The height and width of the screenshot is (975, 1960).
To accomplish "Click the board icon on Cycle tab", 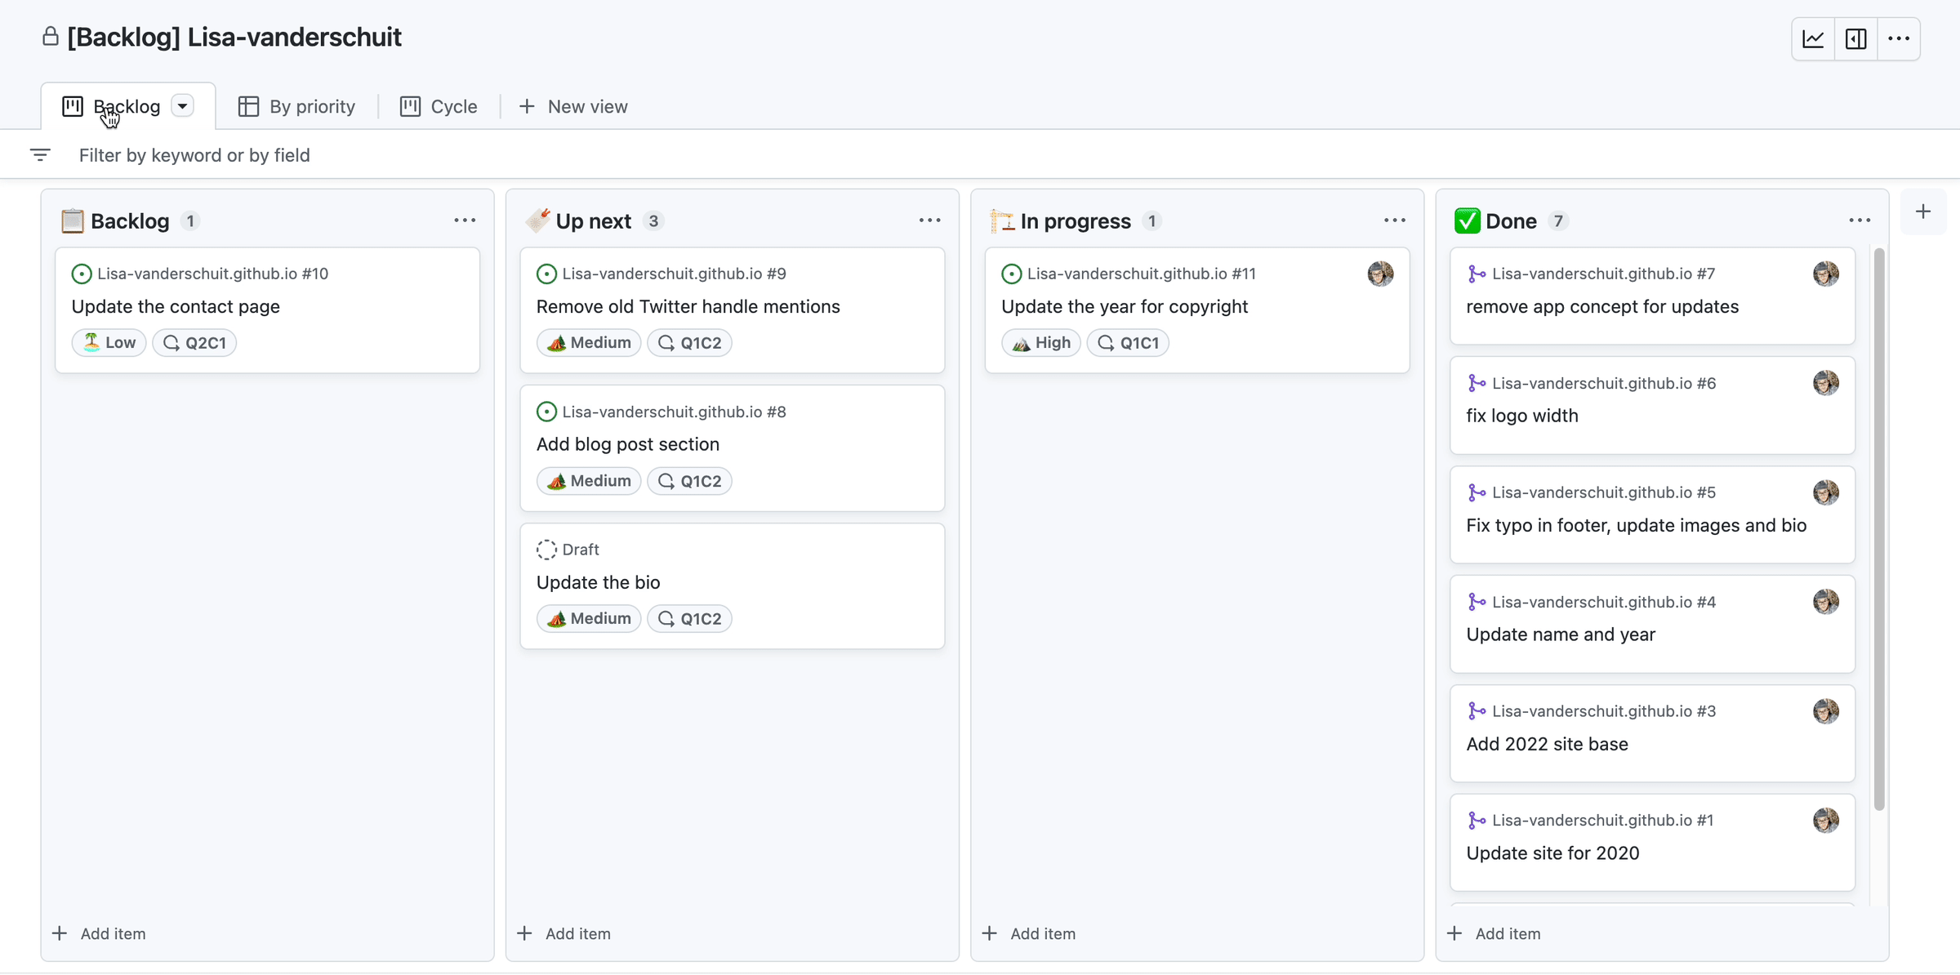I will coord(410,106).
